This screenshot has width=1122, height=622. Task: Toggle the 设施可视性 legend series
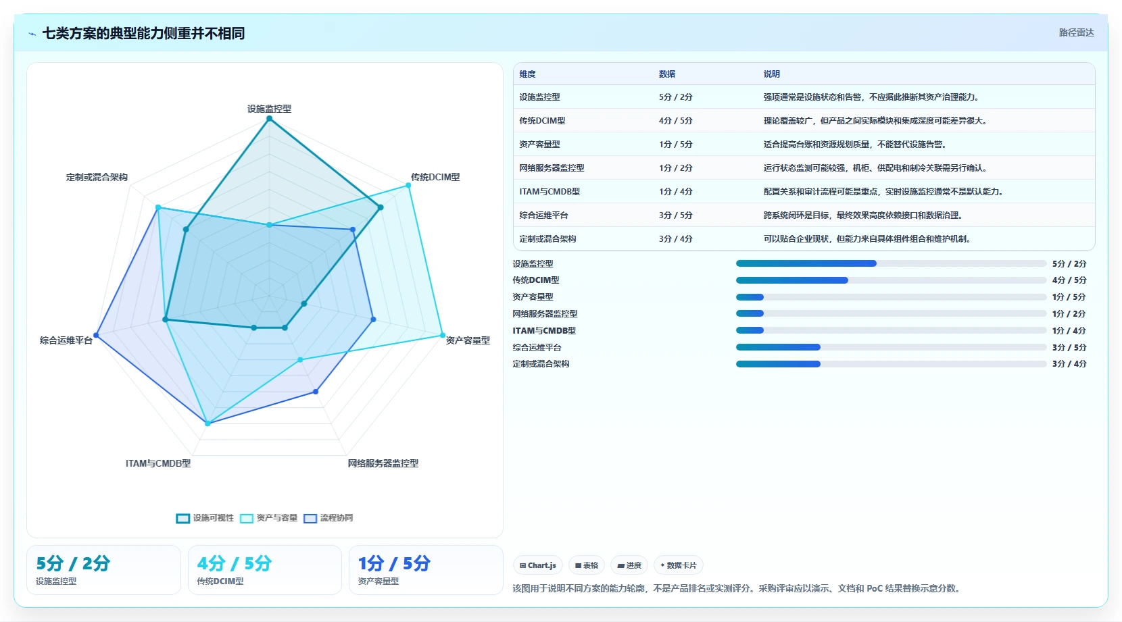click(205, 518)
